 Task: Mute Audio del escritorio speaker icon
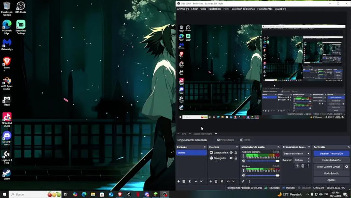(243, 161)
